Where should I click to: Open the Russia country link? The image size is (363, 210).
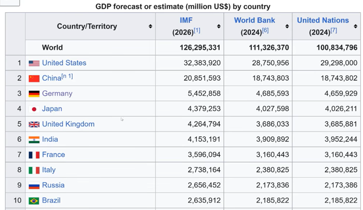point(53,185)
